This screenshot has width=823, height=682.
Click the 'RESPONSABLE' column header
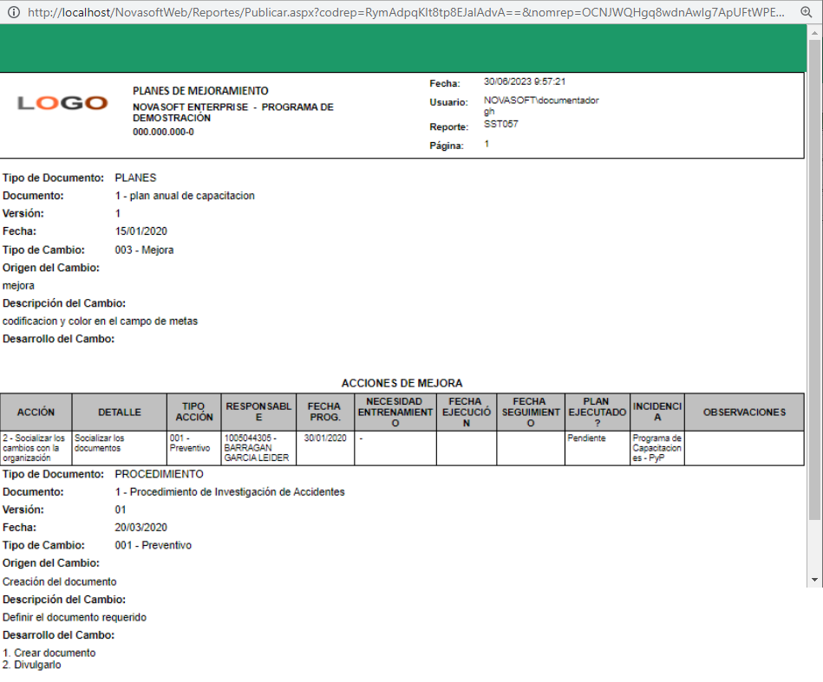point(258,412)
